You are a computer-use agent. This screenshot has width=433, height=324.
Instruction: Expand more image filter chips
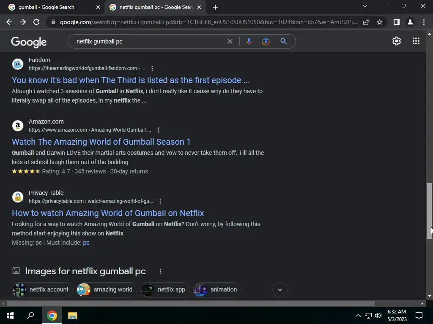280,289
